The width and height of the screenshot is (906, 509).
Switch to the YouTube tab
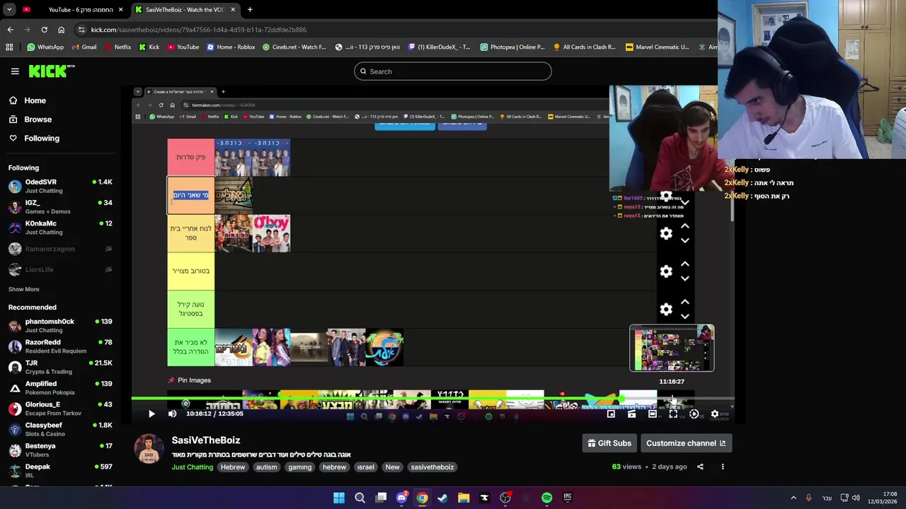[74, 10]
